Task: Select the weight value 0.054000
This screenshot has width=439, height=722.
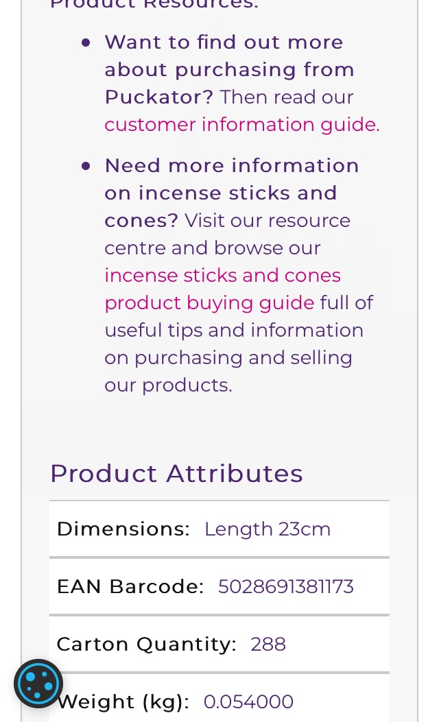Action: 248,702
